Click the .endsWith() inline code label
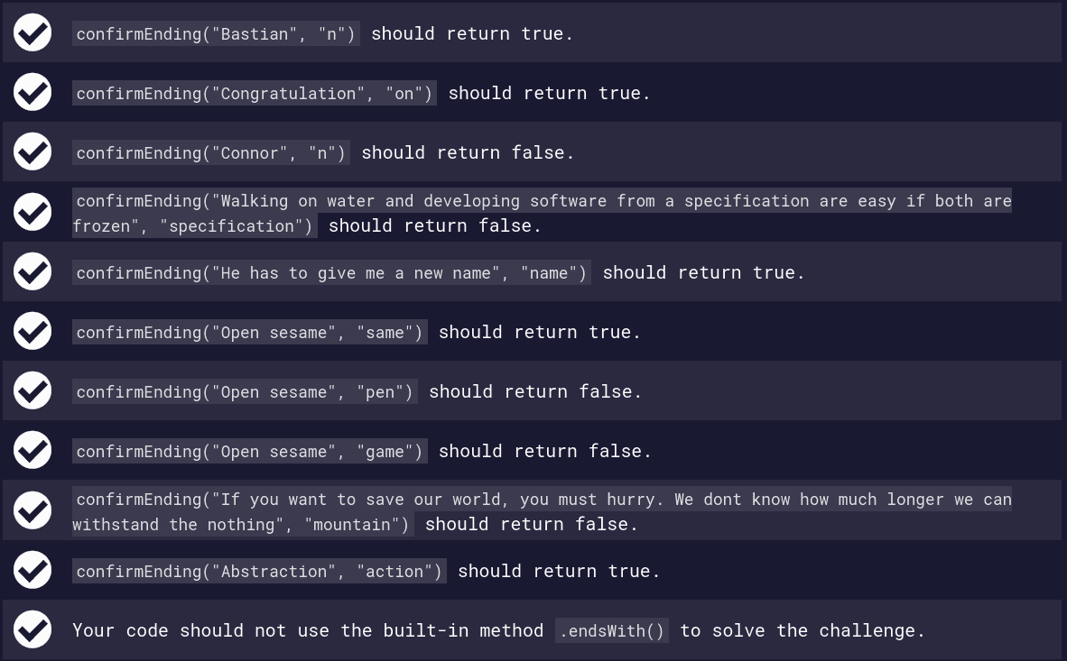The image size is (1067, 661). pos(612,630)
